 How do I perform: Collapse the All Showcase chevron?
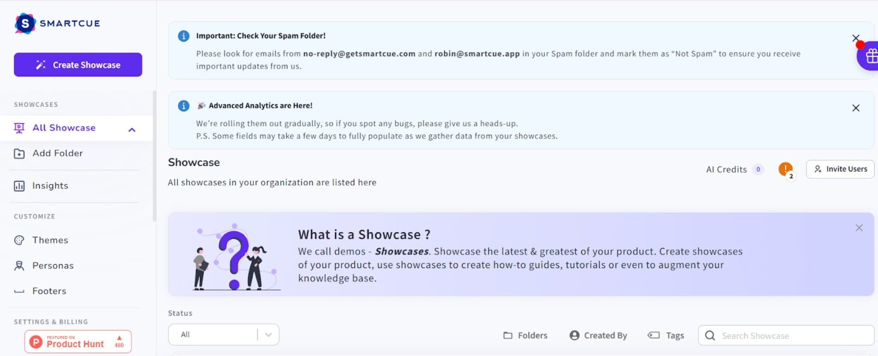tap(132, 130)
